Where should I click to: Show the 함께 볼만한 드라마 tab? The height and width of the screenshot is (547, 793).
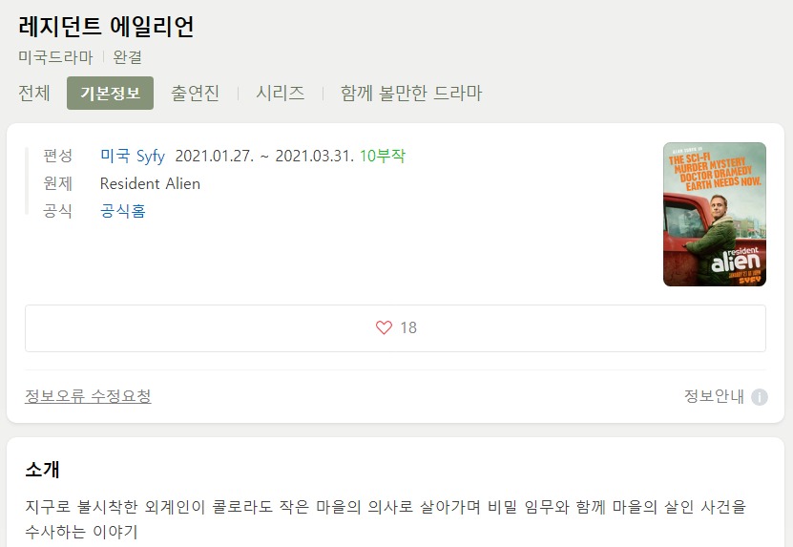411,94
